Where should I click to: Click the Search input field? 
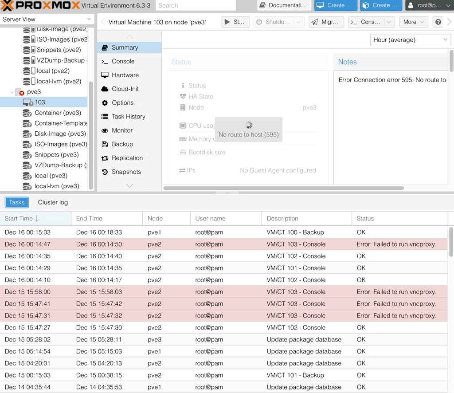point(196,5)
